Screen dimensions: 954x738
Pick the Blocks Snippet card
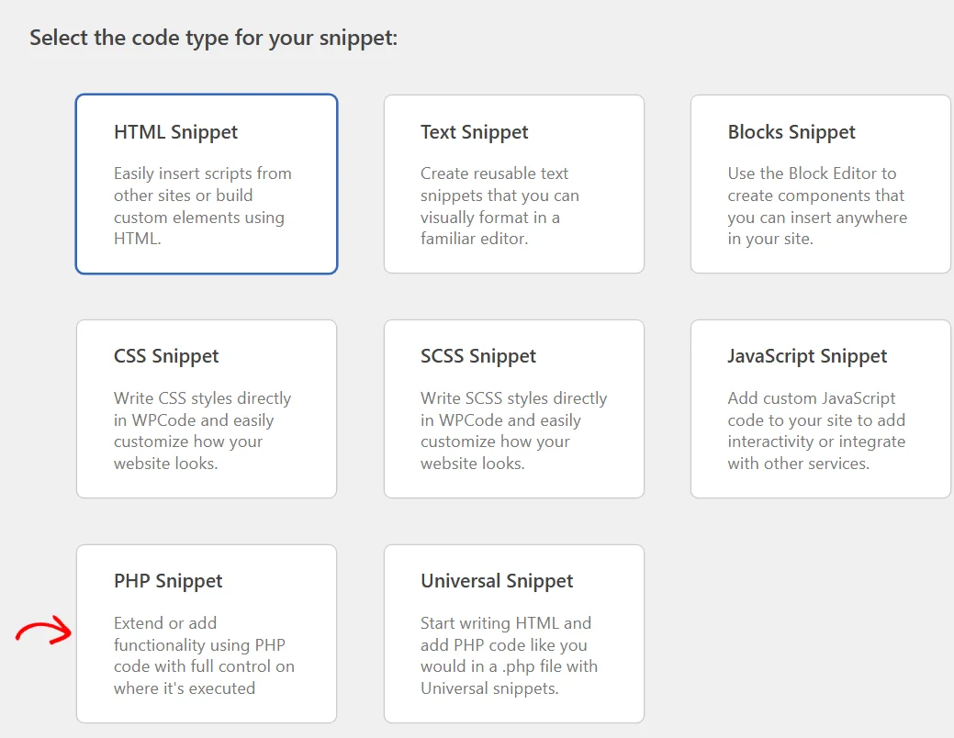coord(821,184)
